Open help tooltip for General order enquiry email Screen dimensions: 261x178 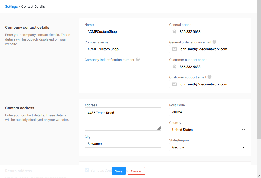point(214,42)
